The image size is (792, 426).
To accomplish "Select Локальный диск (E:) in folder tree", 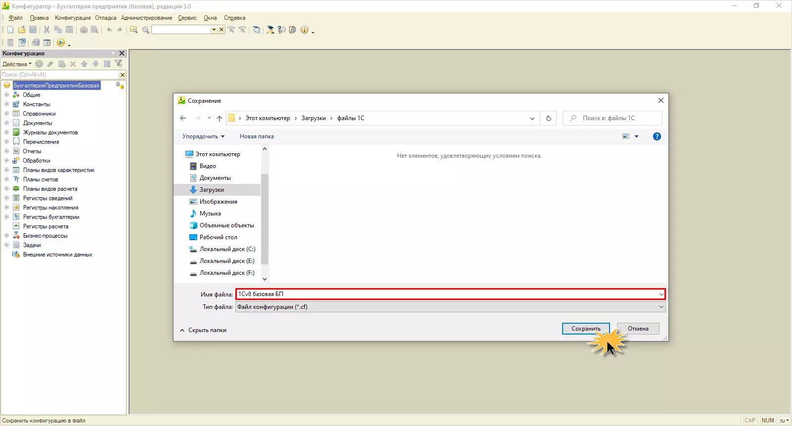I will [227, 261].
